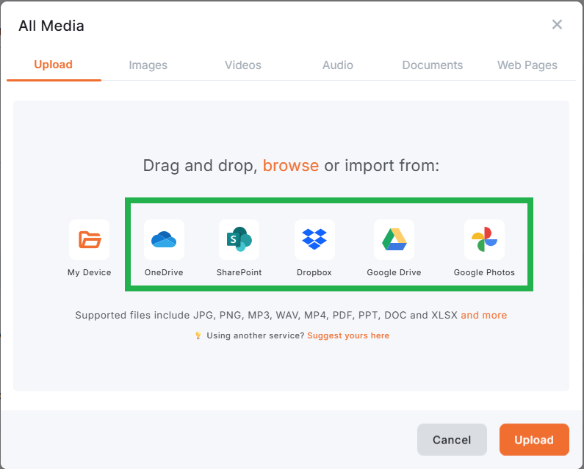Open the 'and more' supported files link
584x469 pixels.
[x=483, y=315]
